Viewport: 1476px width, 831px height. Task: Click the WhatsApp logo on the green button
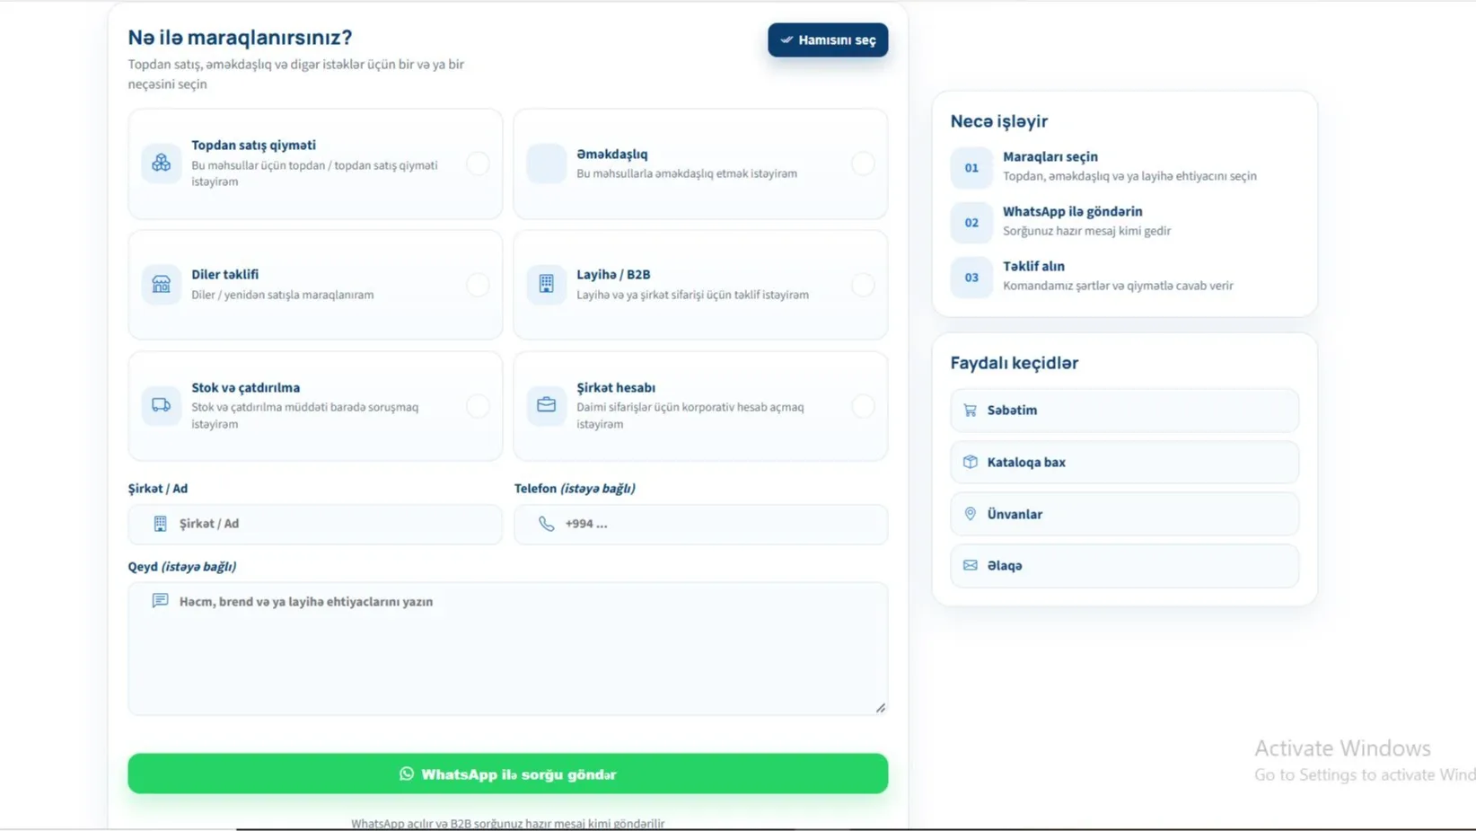tap(407, 774)
